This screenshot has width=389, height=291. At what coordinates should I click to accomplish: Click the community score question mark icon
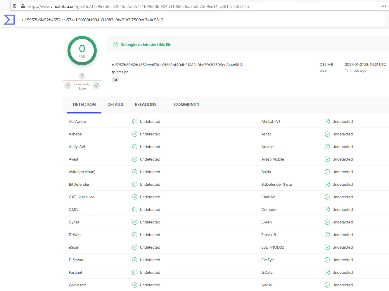click(82, 76)
